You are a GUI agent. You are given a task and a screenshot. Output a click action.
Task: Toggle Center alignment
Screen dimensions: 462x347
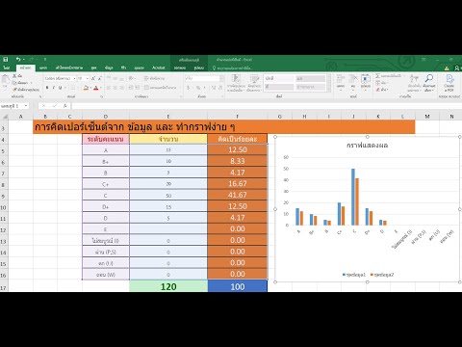pos(115,88)
